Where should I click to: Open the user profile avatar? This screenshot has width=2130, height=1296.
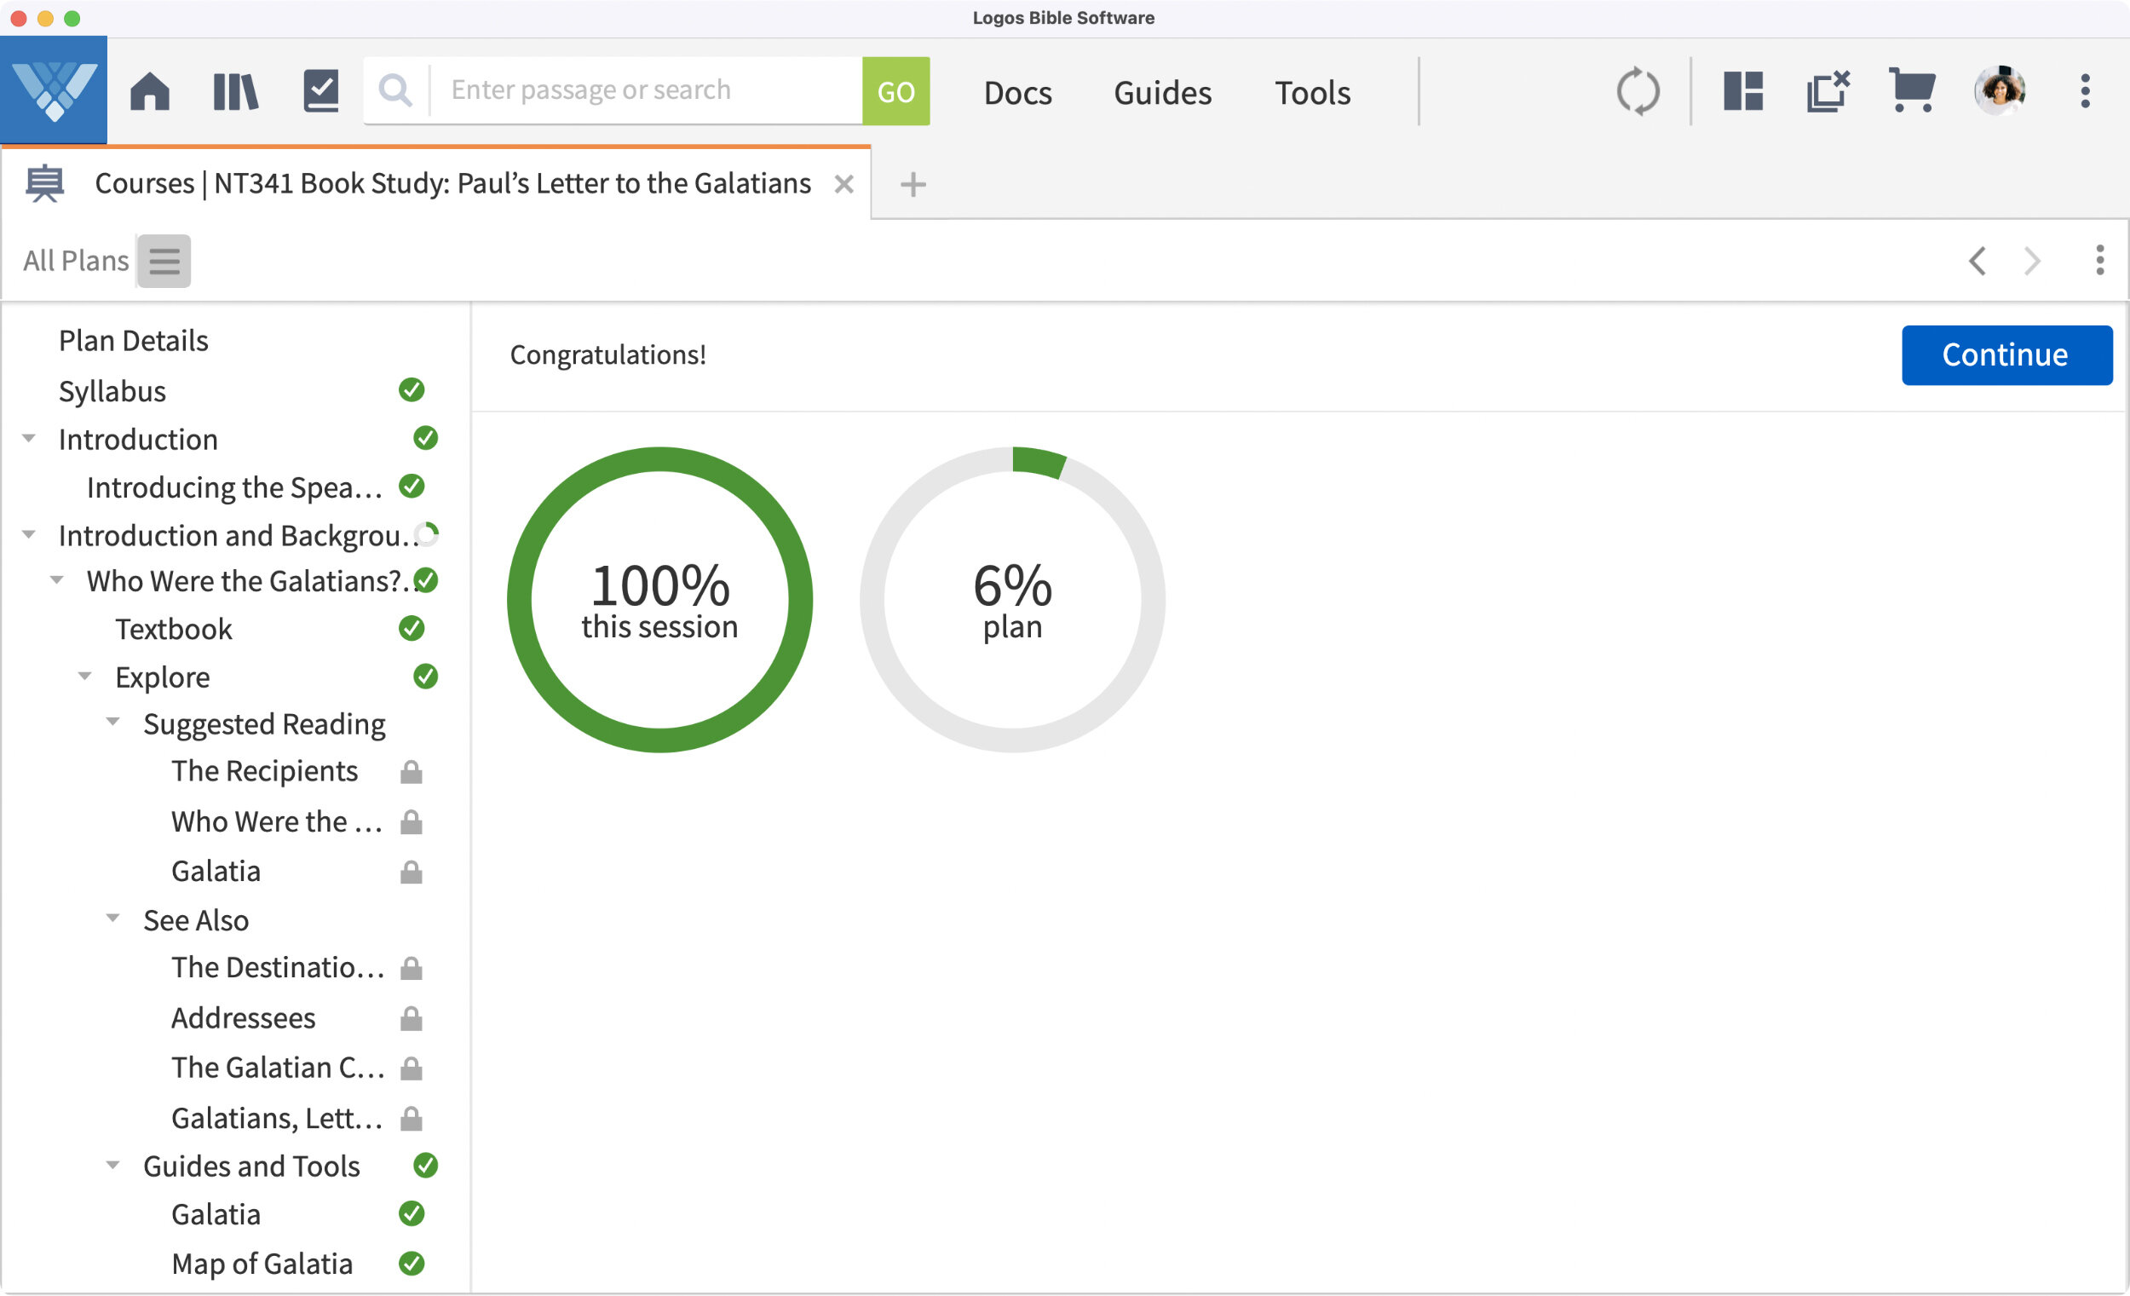(x=2000, y=90)
